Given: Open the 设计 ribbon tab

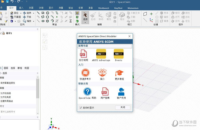Looking at the screenshot, I should point(11,8).
